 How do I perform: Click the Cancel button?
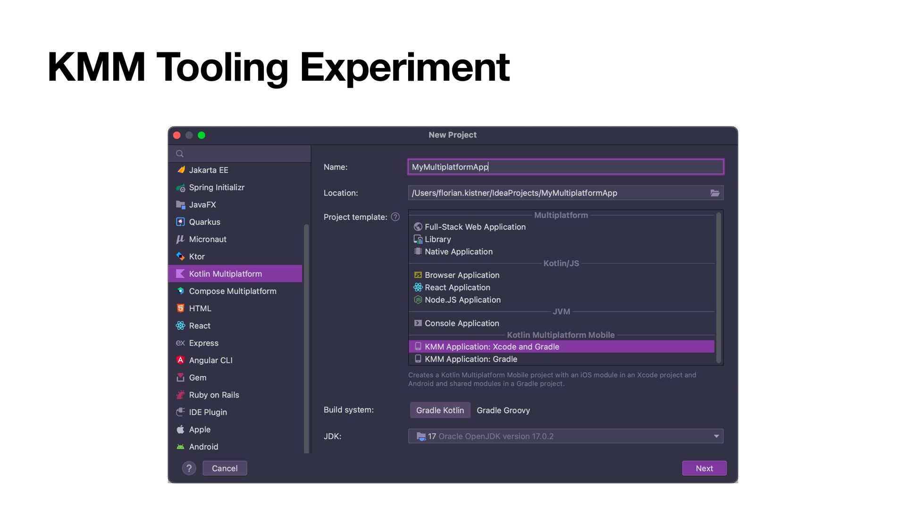click(x=225, y=468)
